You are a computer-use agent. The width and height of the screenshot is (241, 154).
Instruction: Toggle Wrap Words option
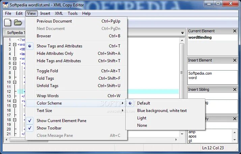(77, 96)
